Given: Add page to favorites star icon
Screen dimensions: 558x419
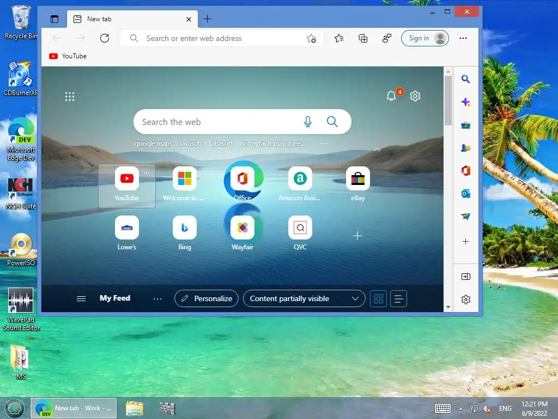Looking at the screenshot, I should point(311,39).
